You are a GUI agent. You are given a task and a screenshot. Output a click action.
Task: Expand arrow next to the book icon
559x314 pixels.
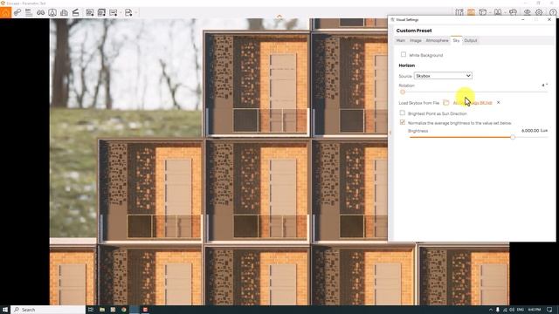click(x=505, y=12)
